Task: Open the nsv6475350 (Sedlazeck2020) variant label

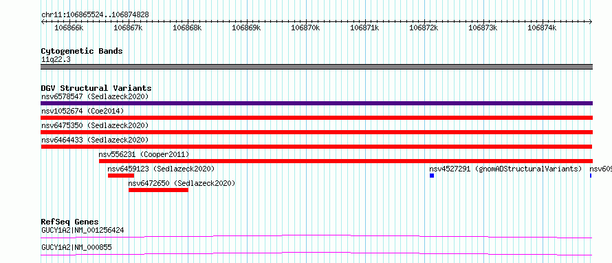Action: click(95, 125)
